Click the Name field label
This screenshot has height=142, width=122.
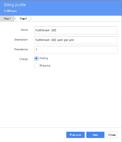[x=24, y=30]
